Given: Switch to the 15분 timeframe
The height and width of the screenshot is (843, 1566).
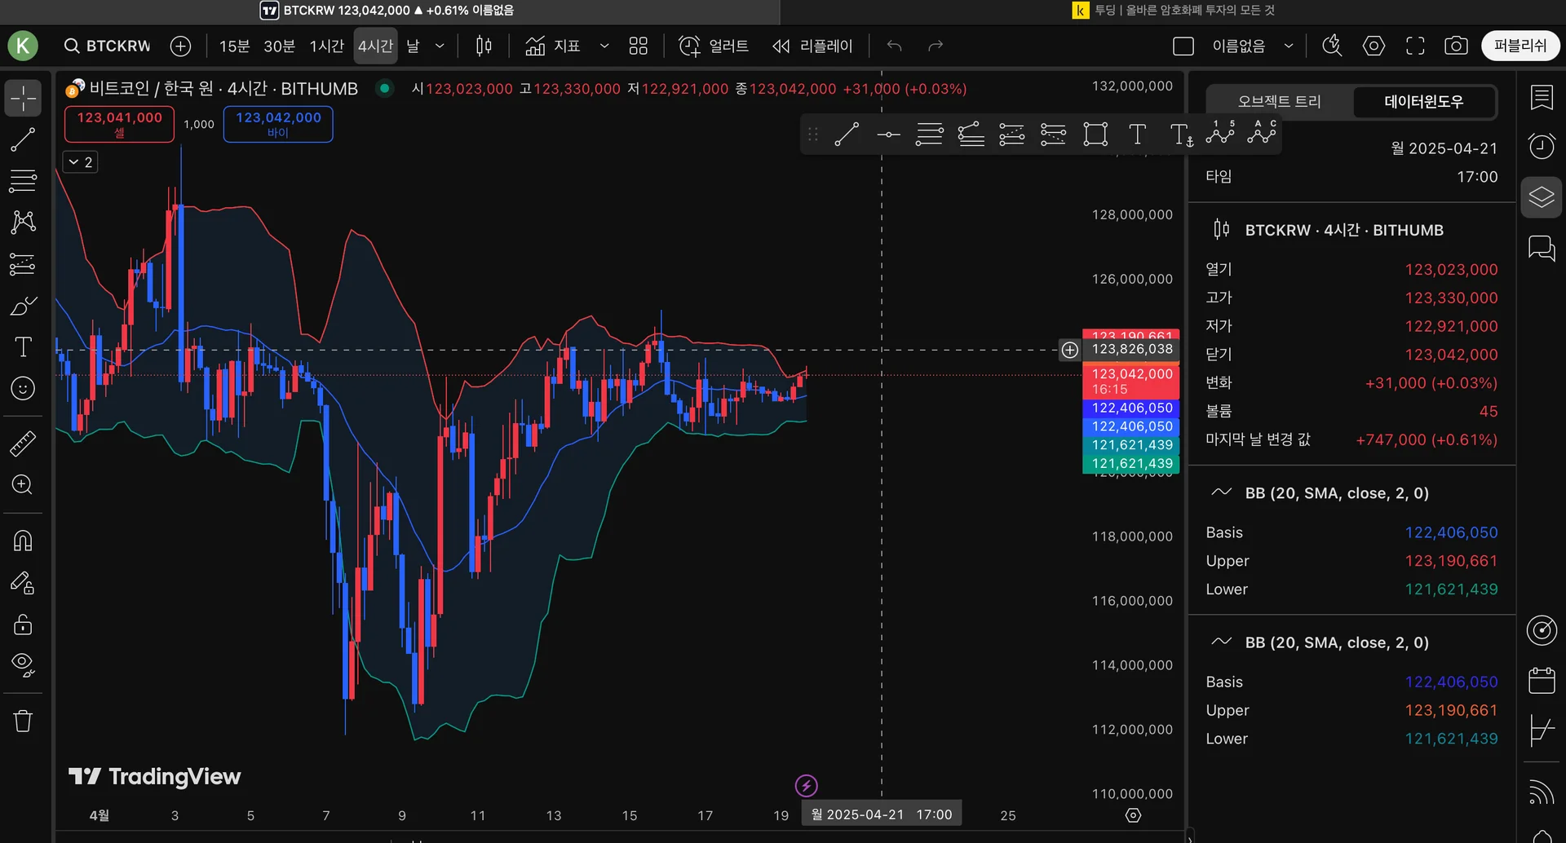Looking at the screenshot, I should pyautogui.click(x=234, y=46).
